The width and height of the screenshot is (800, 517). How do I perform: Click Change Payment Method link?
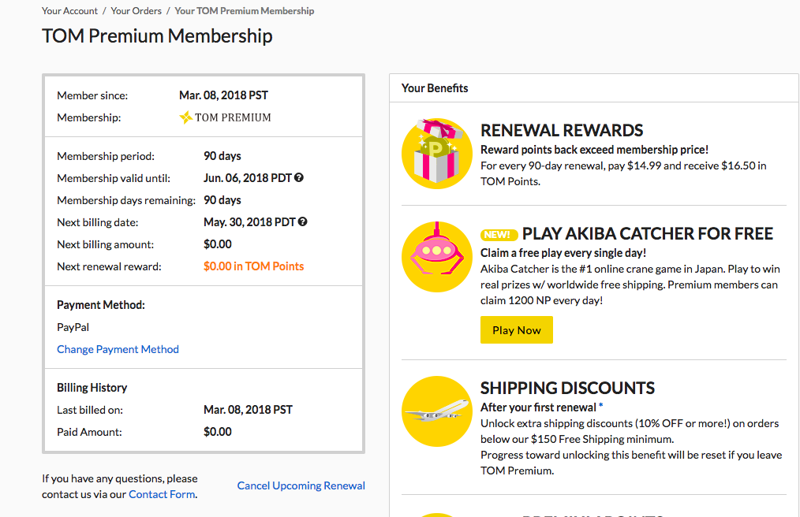click(x=118, y=349)
